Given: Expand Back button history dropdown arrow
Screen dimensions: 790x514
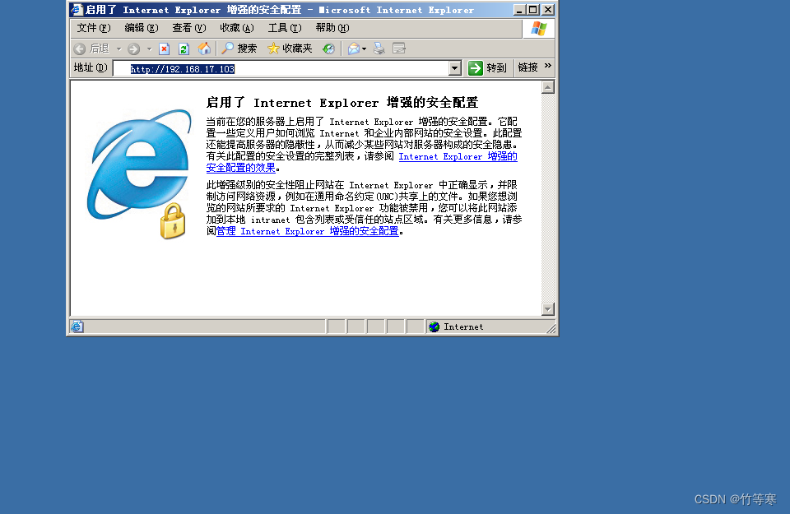Looking at the screenshot, I should [118, 49].
